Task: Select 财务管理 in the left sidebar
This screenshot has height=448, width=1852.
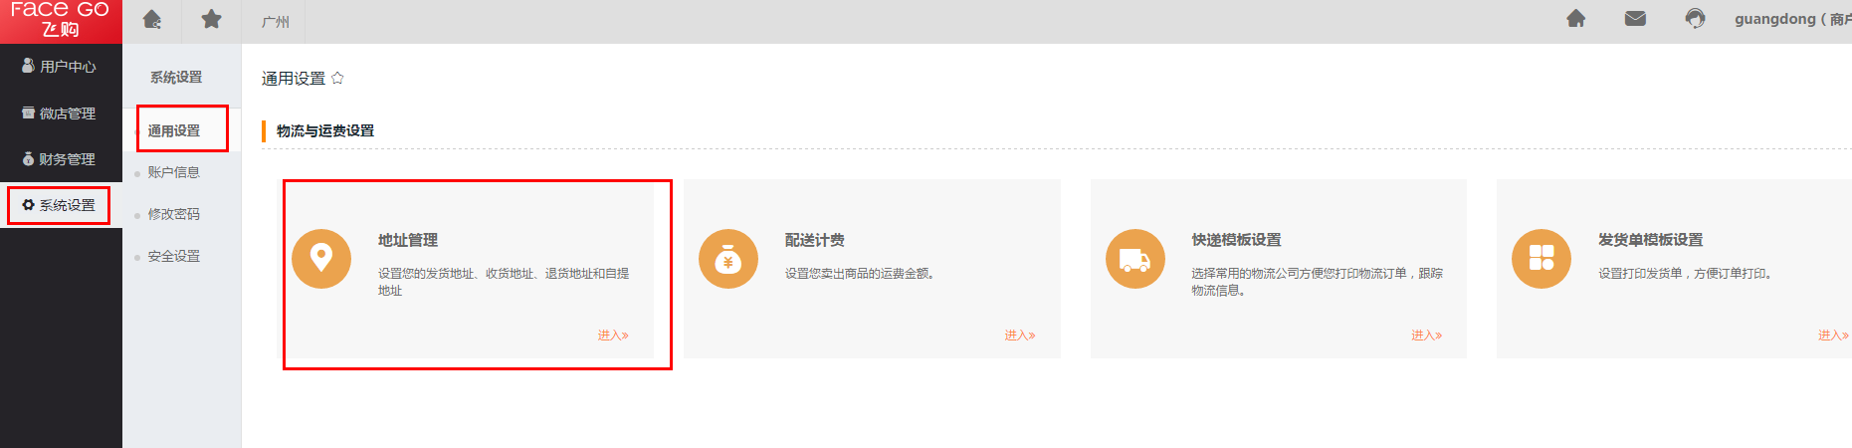Action: coord(60,159)
